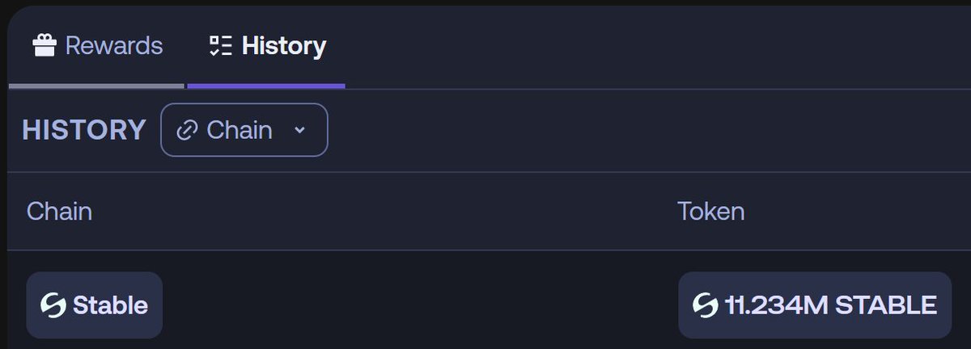
Task: Select the Chain label inside filter box
Action: click(x=240, y=130)
